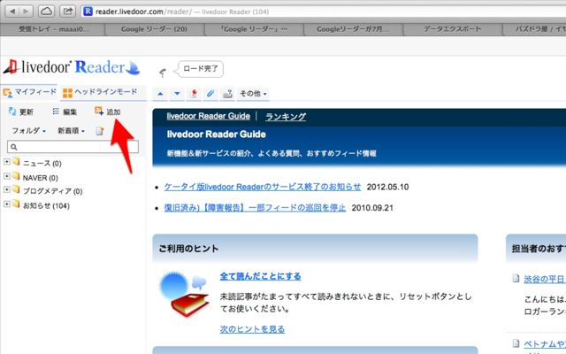Click the toolbar icon left of その他
Screen dimensions: 566x354
[227, 94]
